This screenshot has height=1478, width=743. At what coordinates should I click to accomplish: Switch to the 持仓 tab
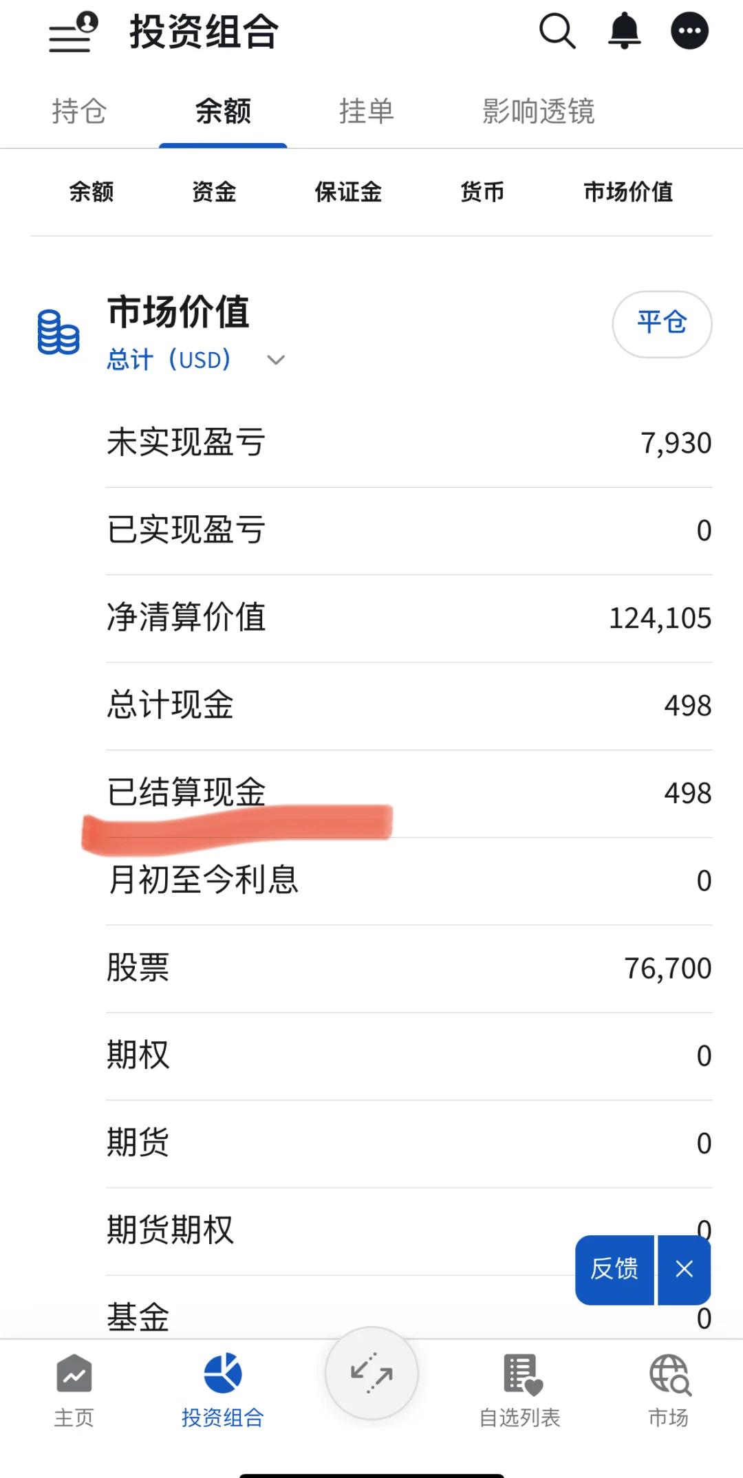[x=79, y=111]
